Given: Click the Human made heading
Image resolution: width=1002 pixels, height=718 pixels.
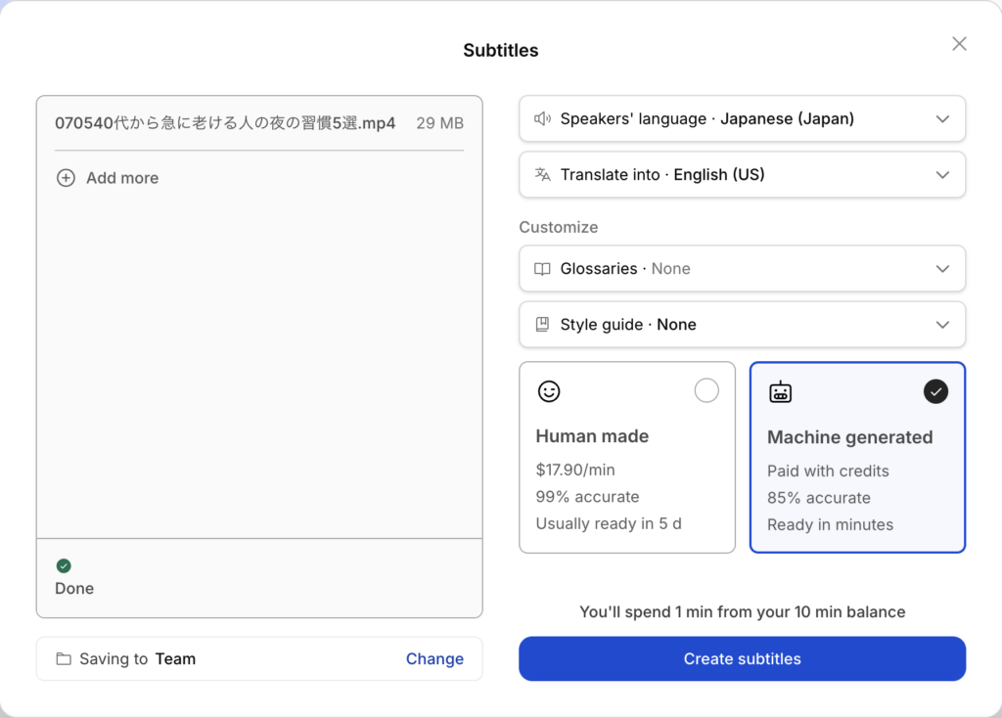Looking at the screenshot, I should pyautogui.click(x=592, y=436).
